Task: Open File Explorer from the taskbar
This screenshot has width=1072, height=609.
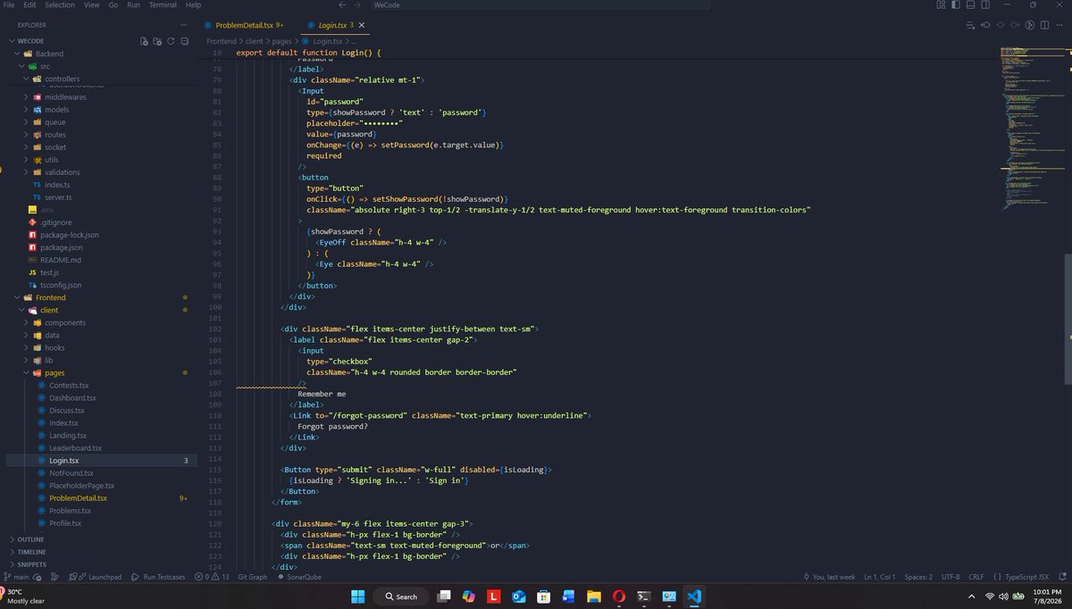Action: pos(593,596)
